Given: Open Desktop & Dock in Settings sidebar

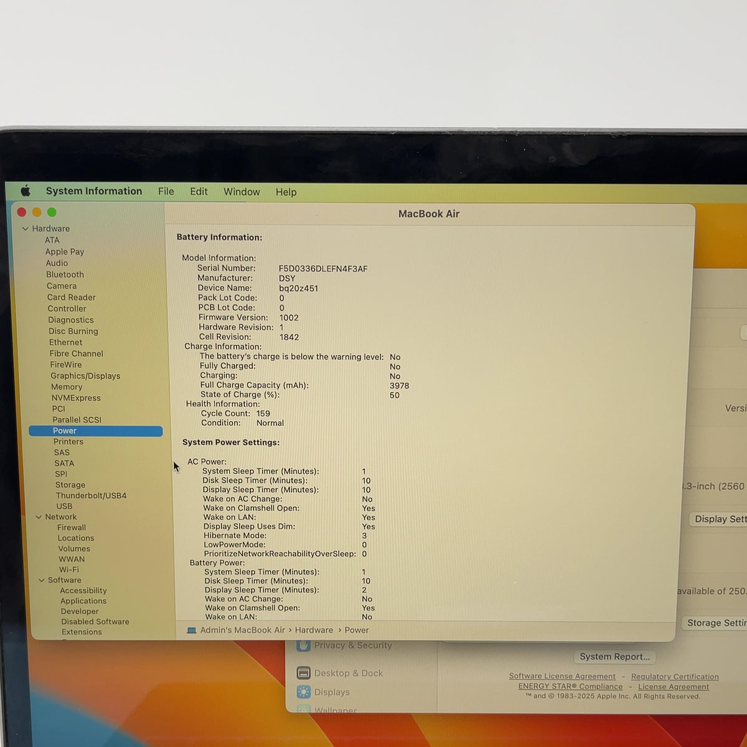Looking at the screenshot, I should [x=340, y=673].
